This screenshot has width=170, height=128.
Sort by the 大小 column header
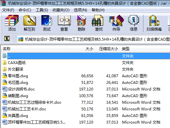point(81,49)
